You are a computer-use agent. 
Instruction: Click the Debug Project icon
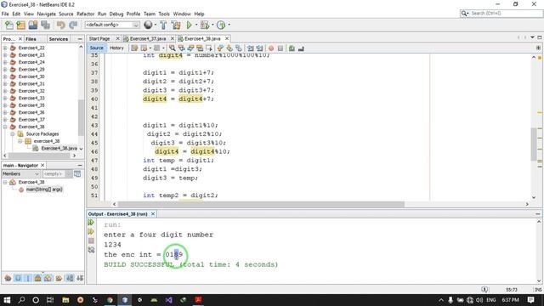tap(205, 25)
